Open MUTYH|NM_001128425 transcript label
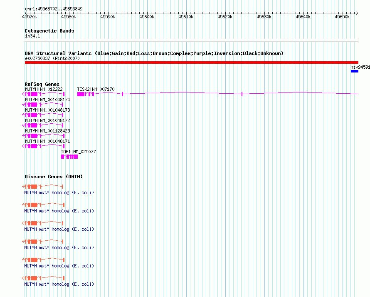 click(x=47, y=131)
